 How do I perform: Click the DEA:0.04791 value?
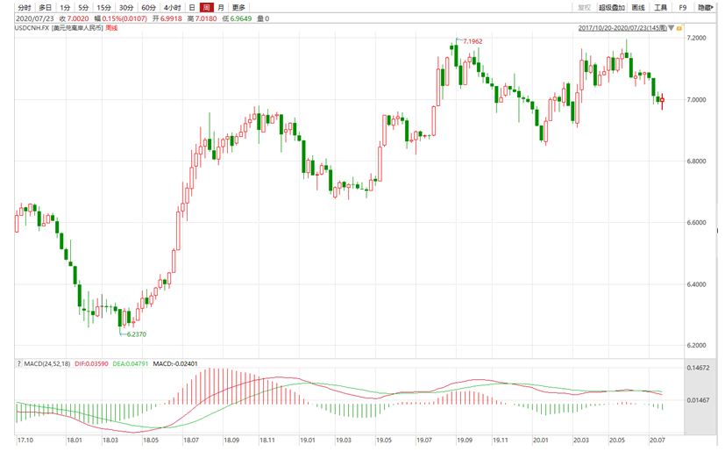tap(131, 363)
